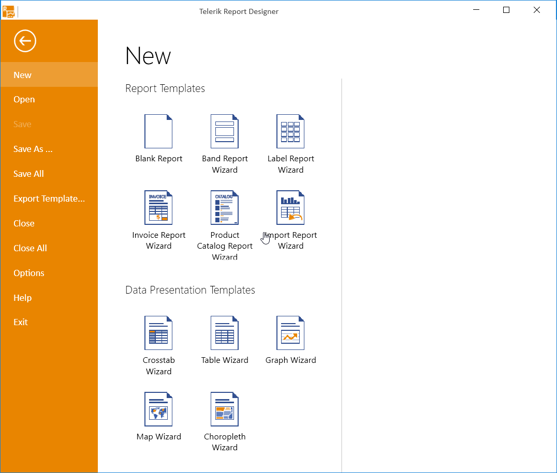Select the Crosstab Wizard icon
Image resolution: width=557 pixels, height=473 pixels.
click(158, 333)
